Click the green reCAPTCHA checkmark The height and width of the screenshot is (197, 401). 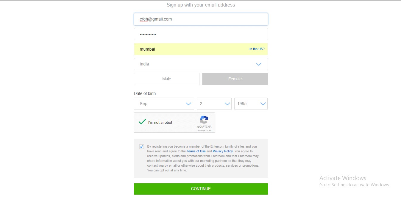(142, 121)
